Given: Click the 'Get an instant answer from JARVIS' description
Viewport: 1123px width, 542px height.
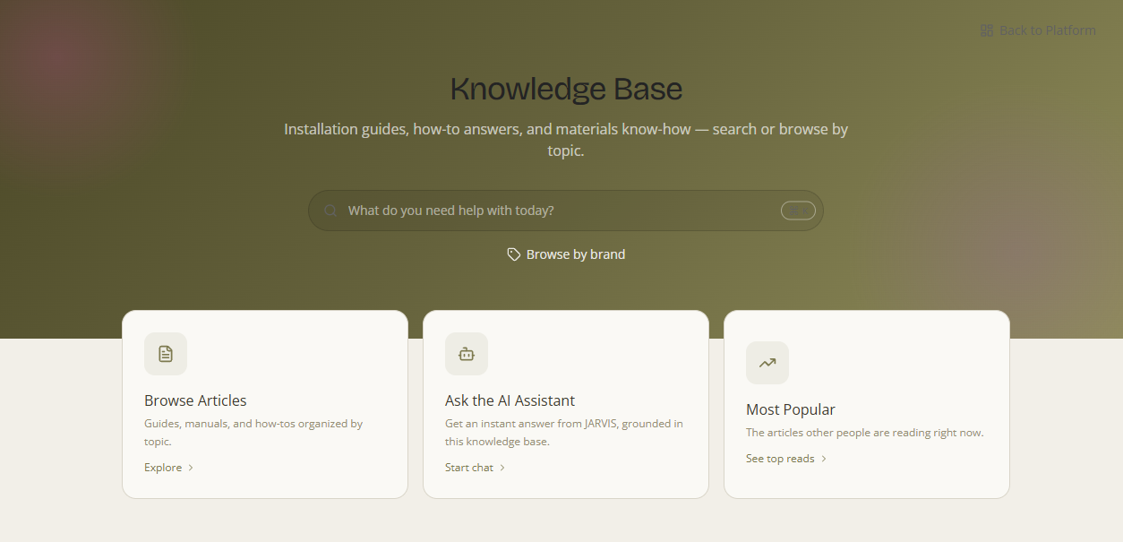Looking at the screenshot, I should (564, 433).
